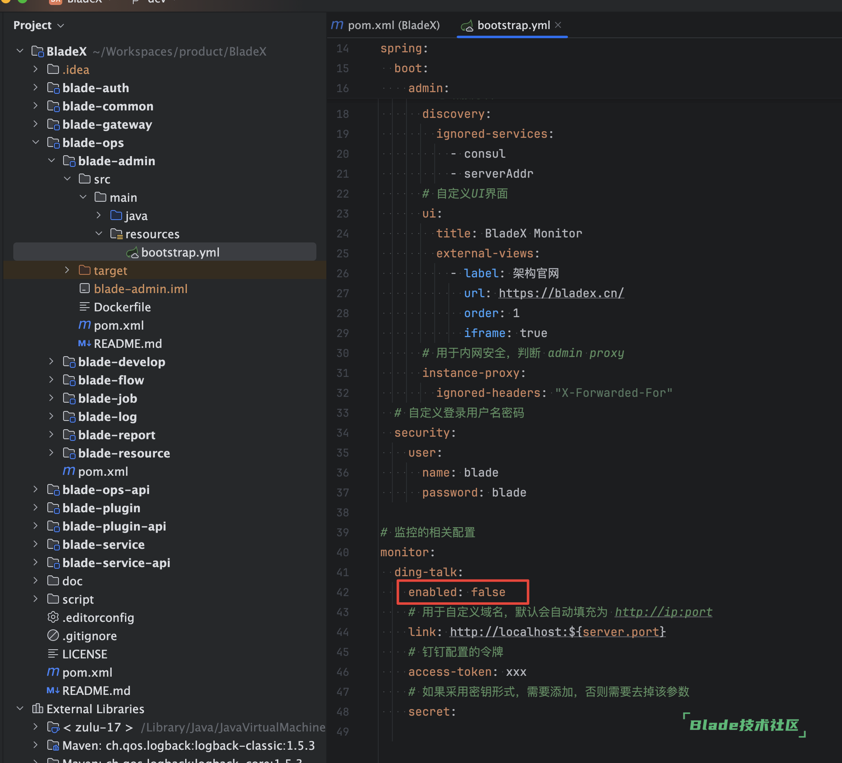Screen dimensions: 842x763
Task: Click the ignored-headers value "X-Forwarded-For"
Action: point(614,393)
